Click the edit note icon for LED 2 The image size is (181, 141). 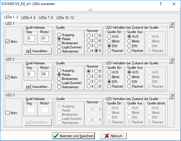point(171,60)
